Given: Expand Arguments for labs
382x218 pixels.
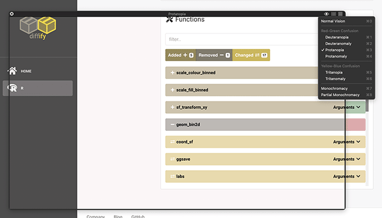Looking at the screenshot, I should click(x=347, y=176).
